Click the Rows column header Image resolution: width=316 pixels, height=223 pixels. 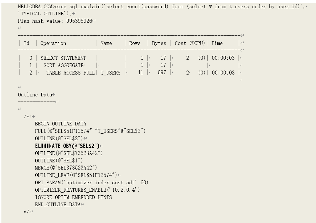point(135,43)
